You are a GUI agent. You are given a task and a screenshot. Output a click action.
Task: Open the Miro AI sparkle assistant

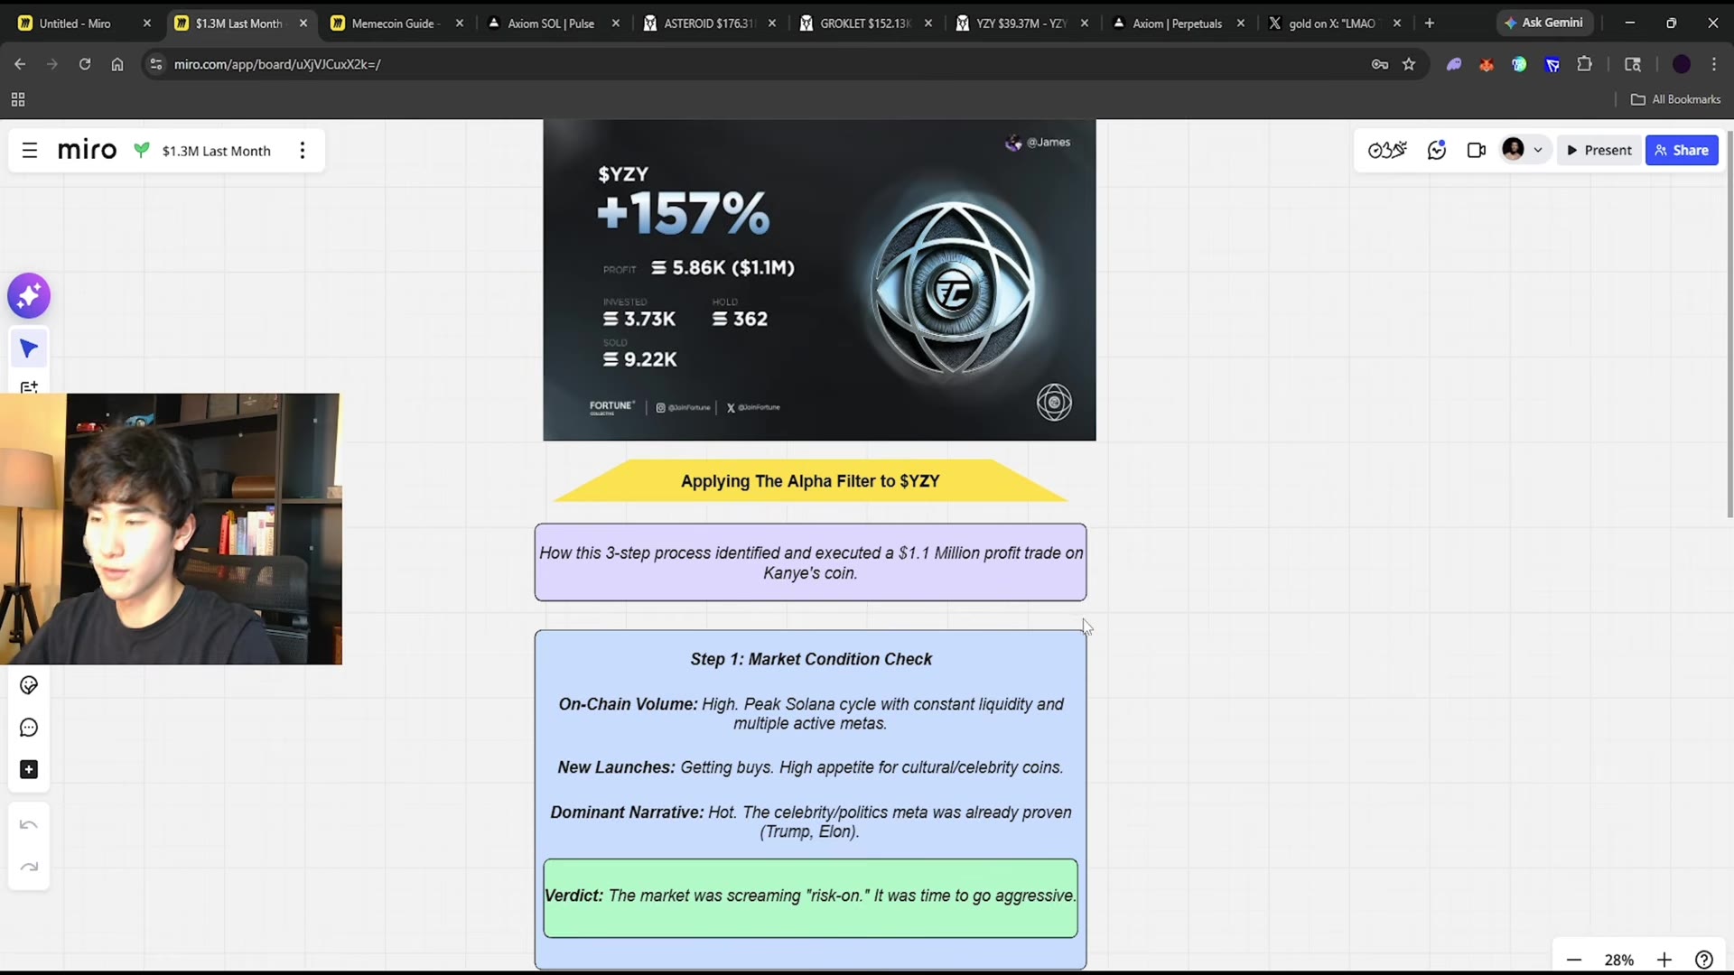click(x=29, y=296)
